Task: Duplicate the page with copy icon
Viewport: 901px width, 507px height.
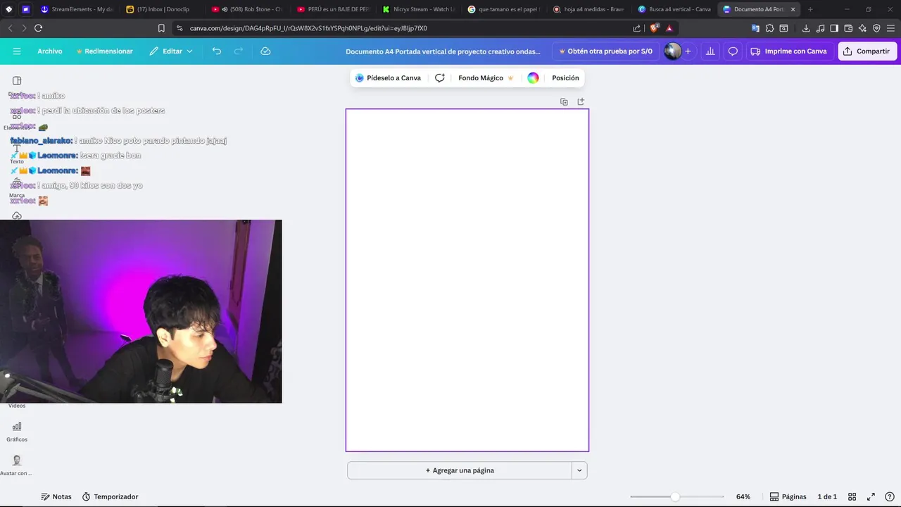Action: [x=564, y=102]
